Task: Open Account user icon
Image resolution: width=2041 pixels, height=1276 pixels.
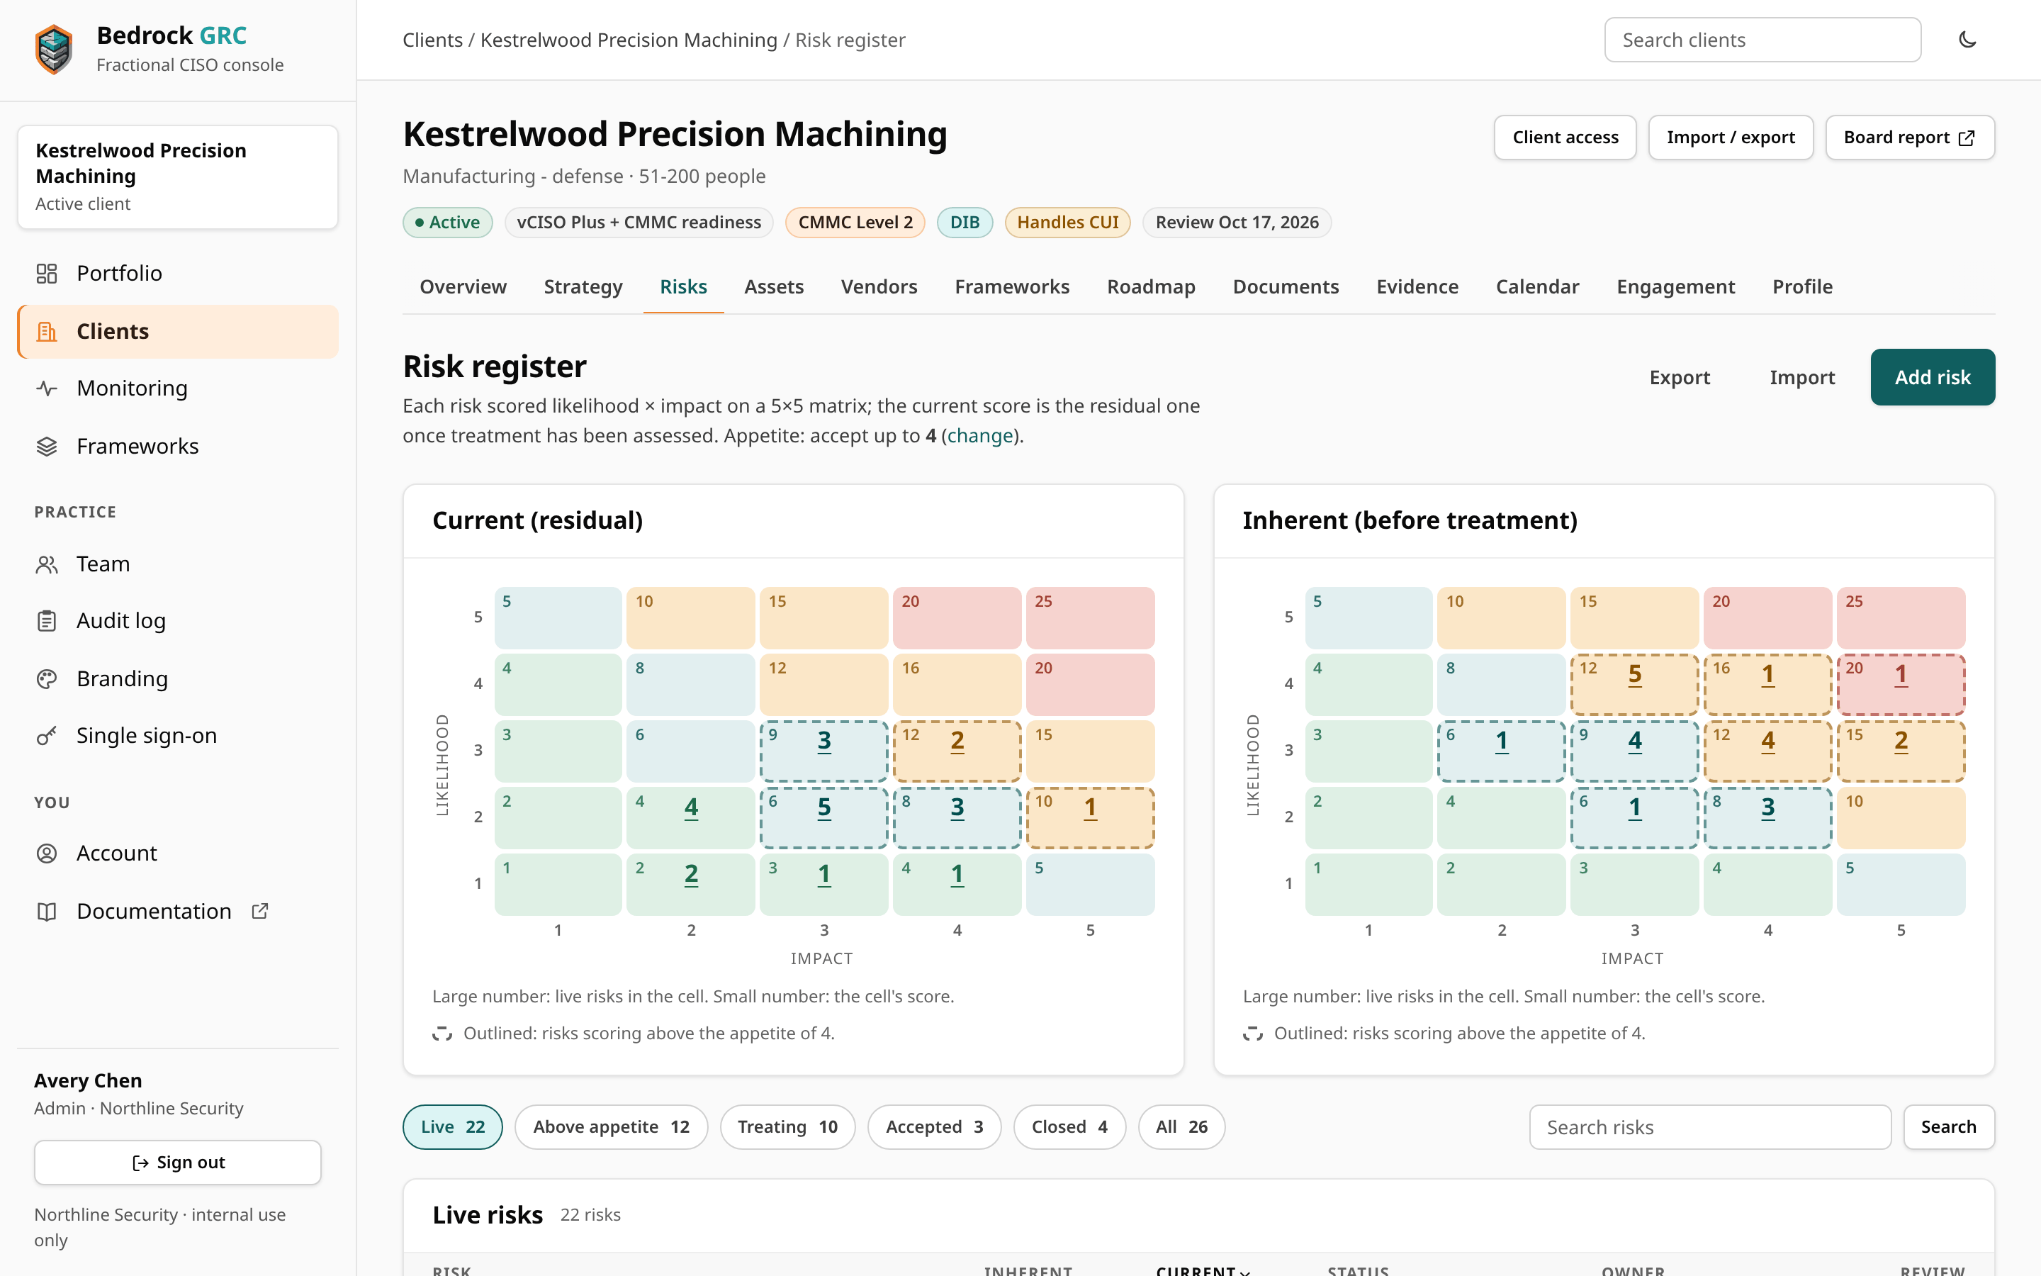Action: click(x=46, y=854)
